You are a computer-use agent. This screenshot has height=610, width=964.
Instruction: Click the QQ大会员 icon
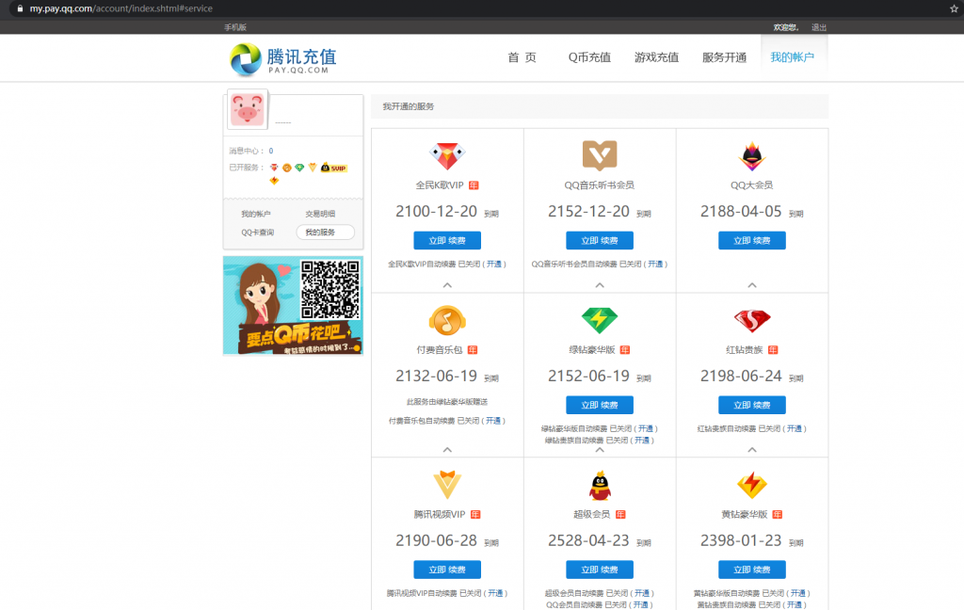[x=752, y=156]
